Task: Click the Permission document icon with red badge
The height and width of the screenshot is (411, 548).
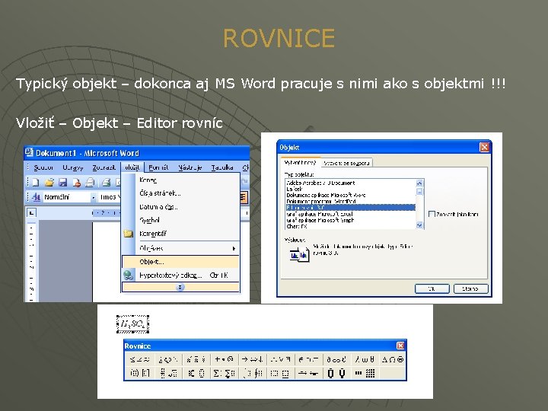Action: tap(76, 183)
